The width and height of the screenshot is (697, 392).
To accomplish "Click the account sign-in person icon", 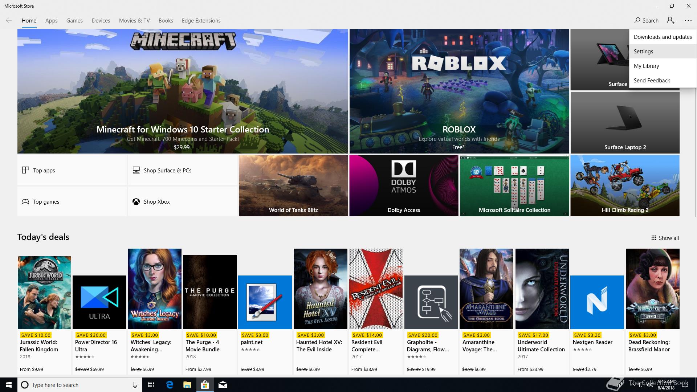I will [670, 21].
